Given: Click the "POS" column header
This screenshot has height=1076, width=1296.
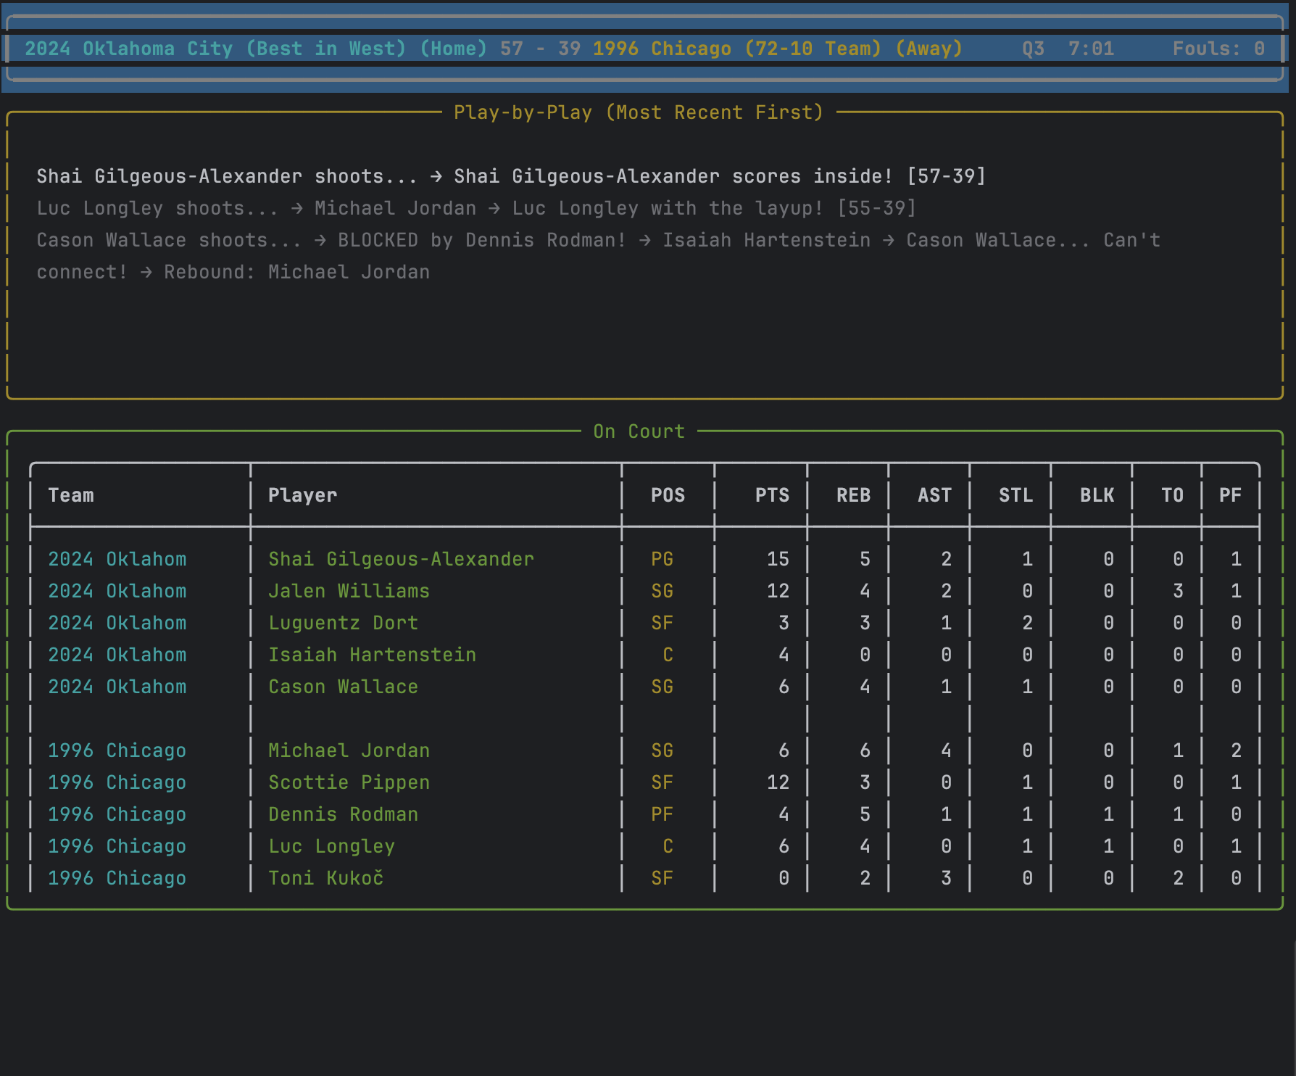Looking at the screenshot, I should coord(668,495).
